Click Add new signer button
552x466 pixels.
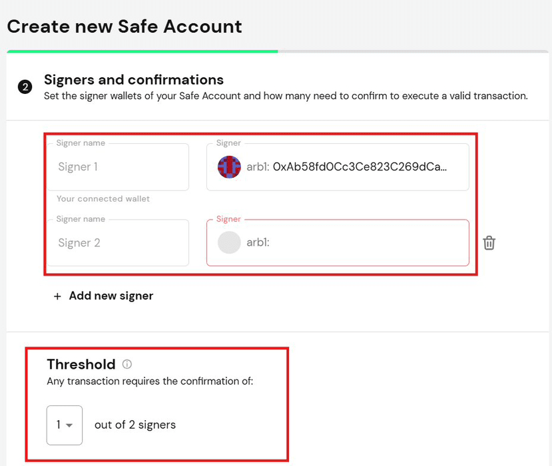(103, 296)
